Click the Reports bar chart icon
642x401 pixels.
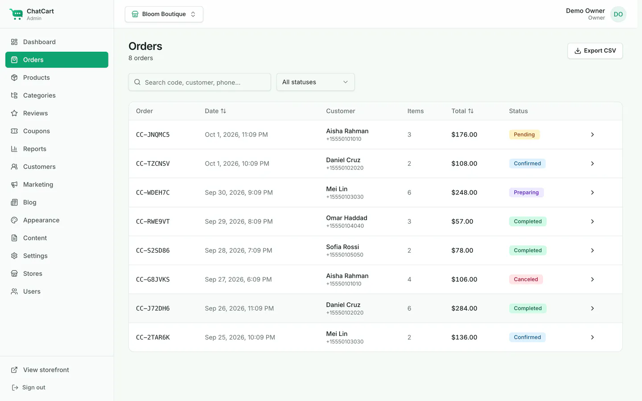click(14, 149)
